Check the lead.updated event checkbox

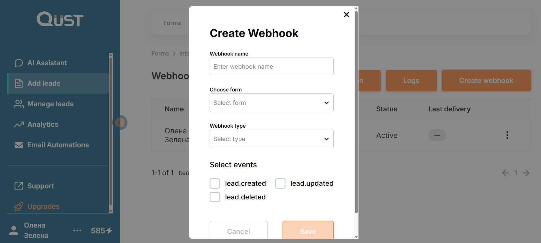(280, 183)
